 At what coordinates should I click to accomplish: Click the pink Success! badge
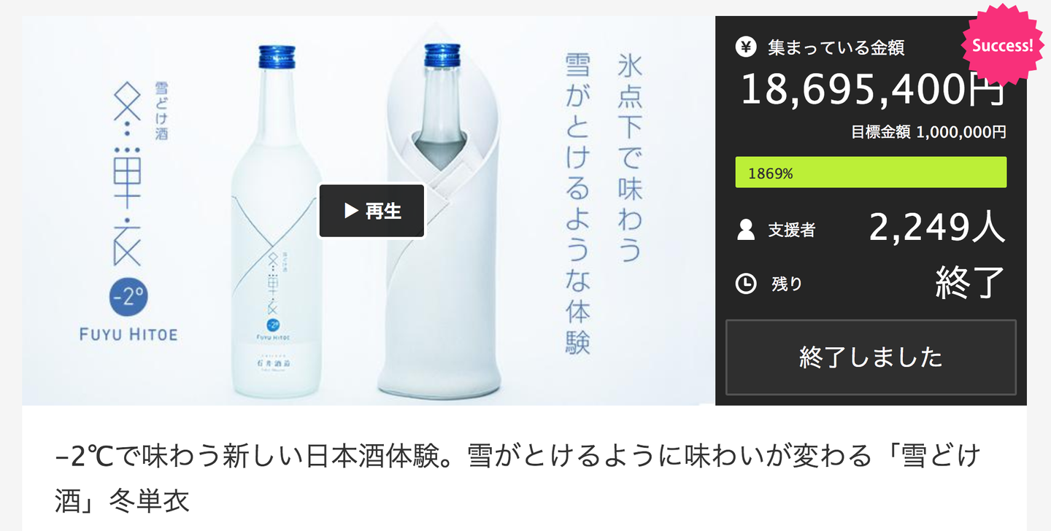(x=1002, y=45)
